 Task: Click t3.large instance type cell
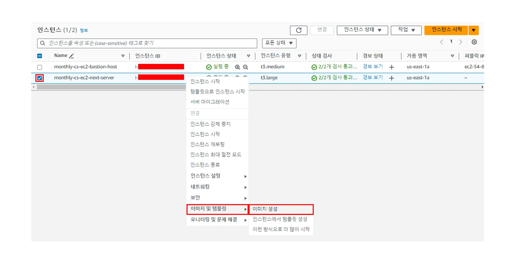pos(269,78)
